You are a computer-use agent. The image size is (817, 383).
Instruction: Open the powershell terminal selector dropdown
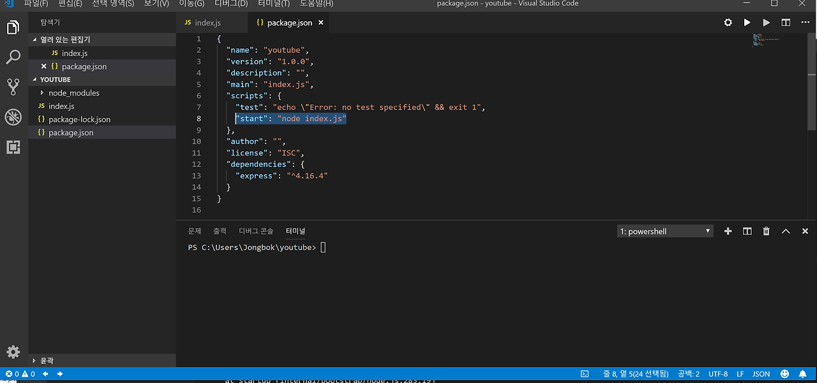[x=665, y=231]
